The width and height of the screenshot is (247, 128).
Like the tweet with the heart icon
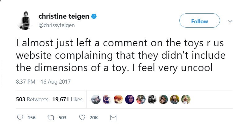83,118
